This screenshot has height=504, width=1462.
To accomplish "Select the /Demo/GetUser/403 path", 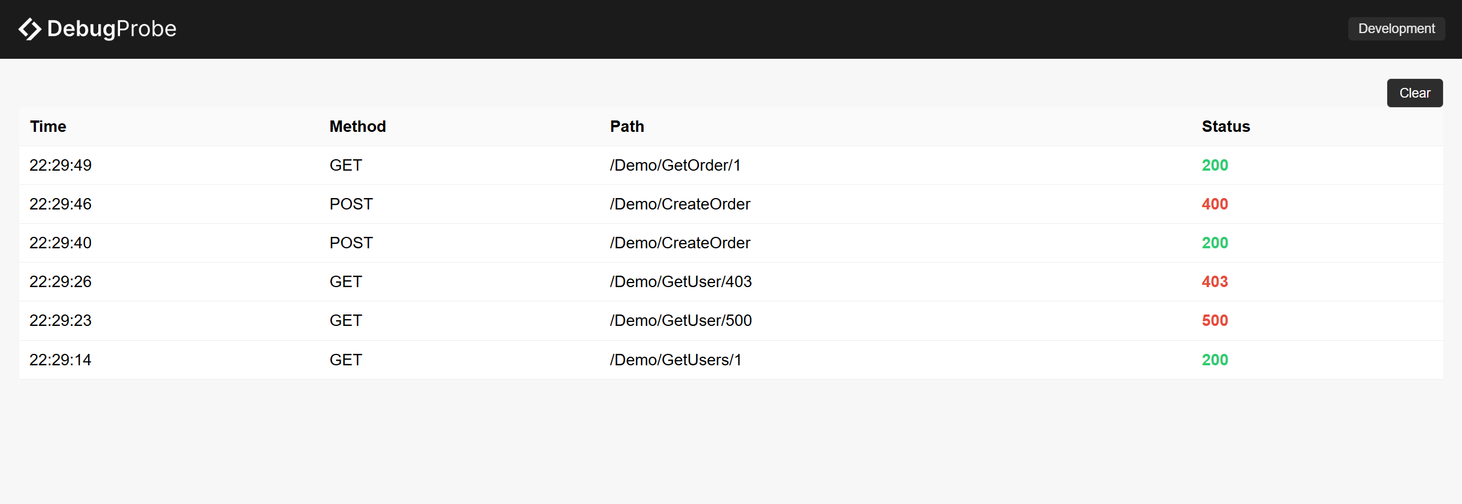I will click(681, 282).
